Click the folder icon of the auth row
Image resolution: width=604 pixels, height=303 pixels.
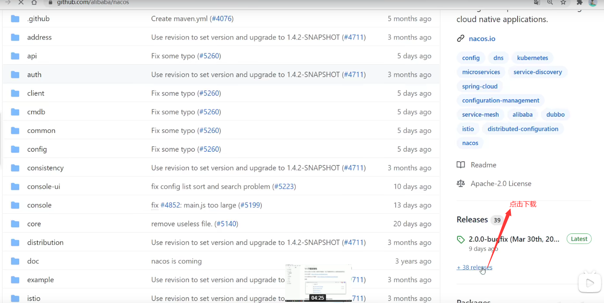(15, 75)
